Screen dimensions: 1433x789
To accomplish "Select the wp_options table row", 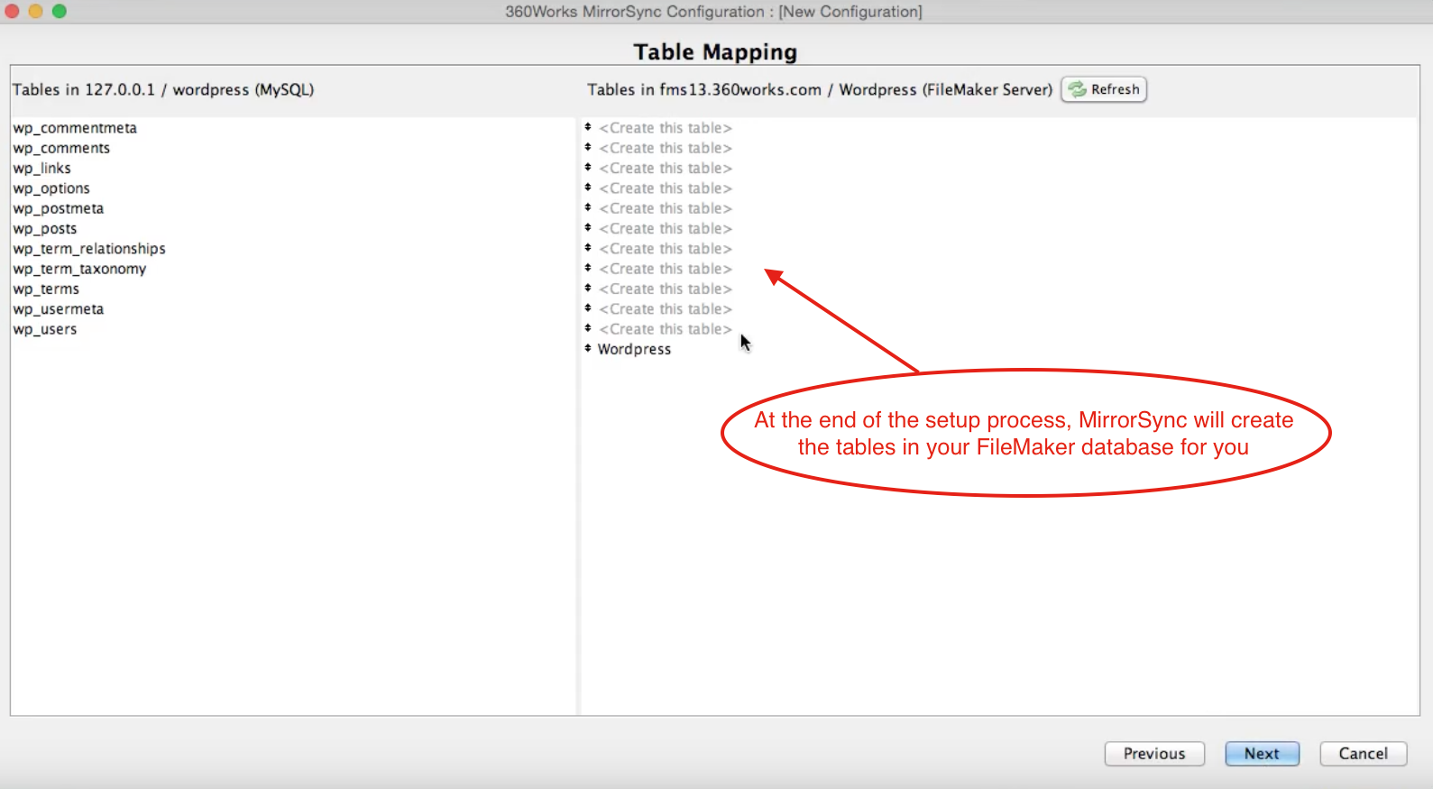I will point(293,188).
